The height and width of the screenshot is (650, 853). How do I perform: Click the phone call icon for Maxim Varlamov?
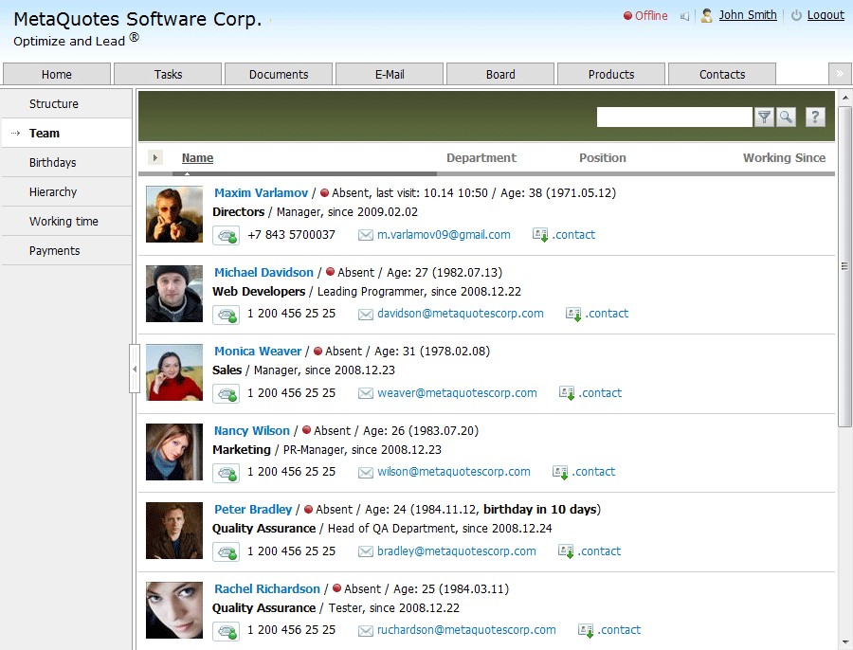(226, 236)
